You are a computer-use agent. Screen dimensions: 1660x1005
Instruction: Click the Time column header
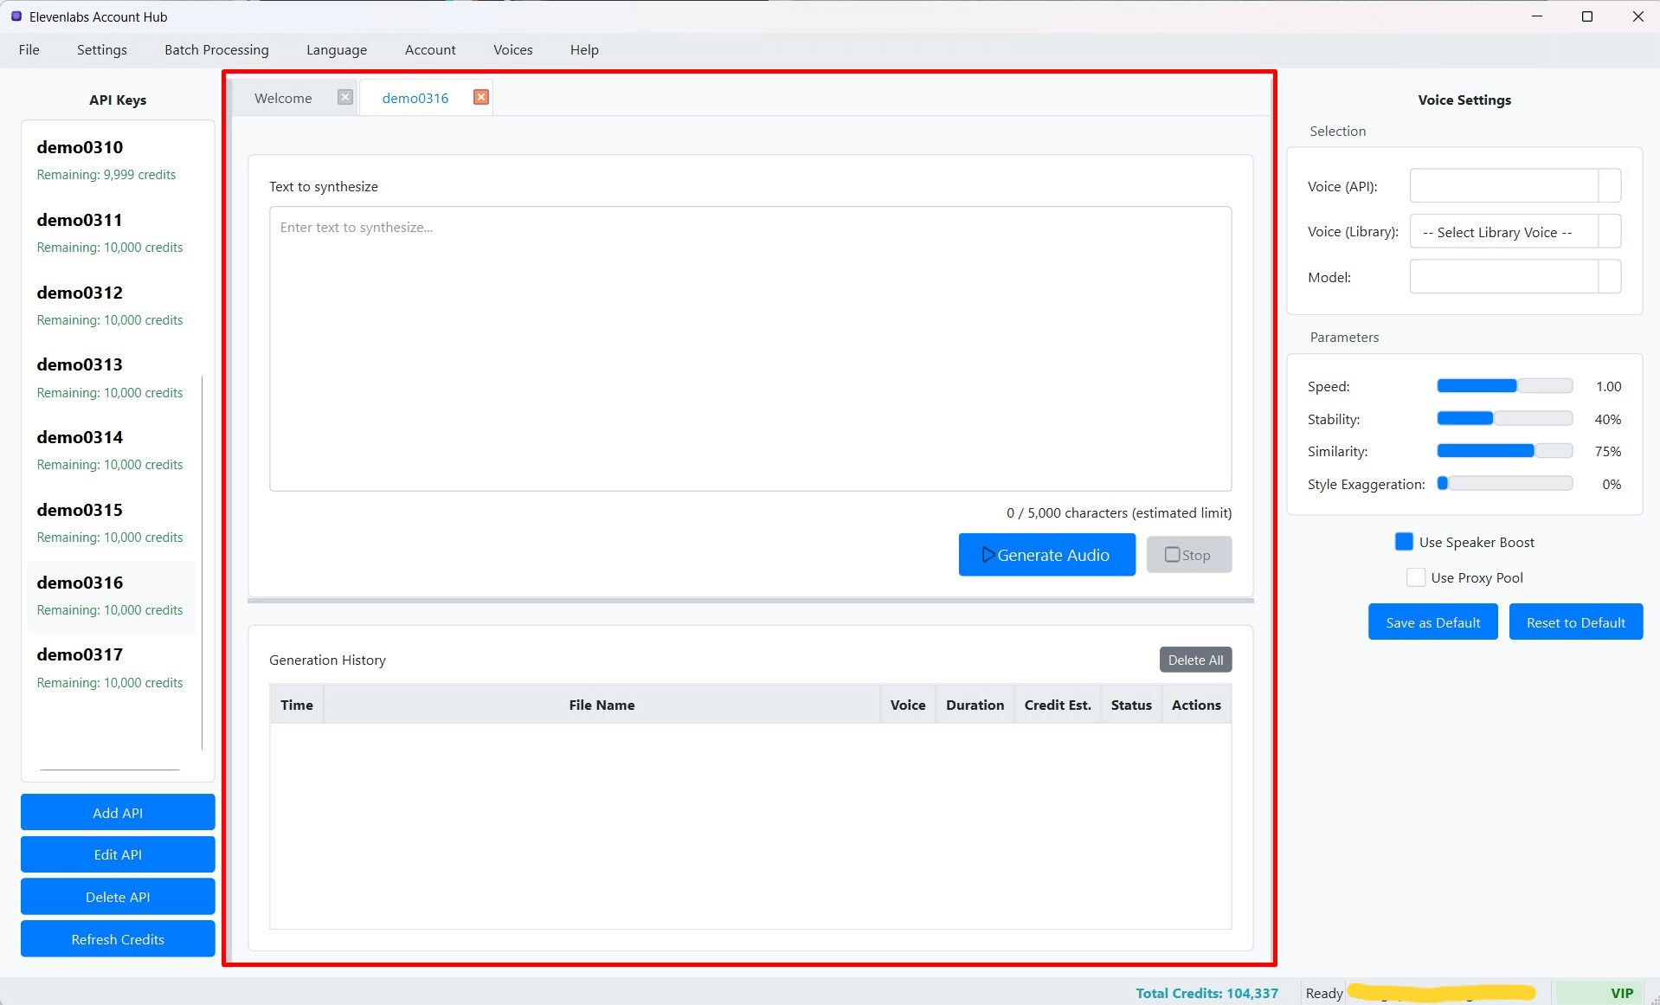297,705
